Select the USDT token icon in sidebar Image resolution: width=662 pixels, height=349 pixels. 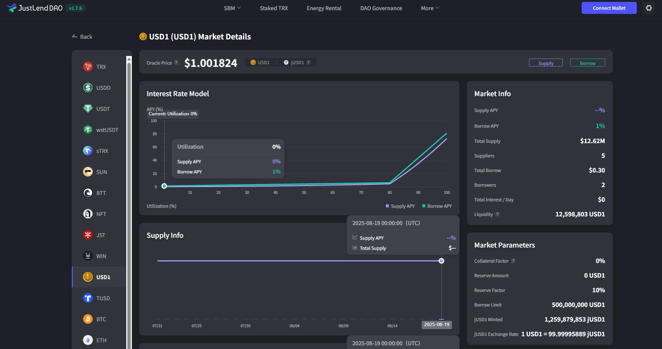[x=88, y=109]
